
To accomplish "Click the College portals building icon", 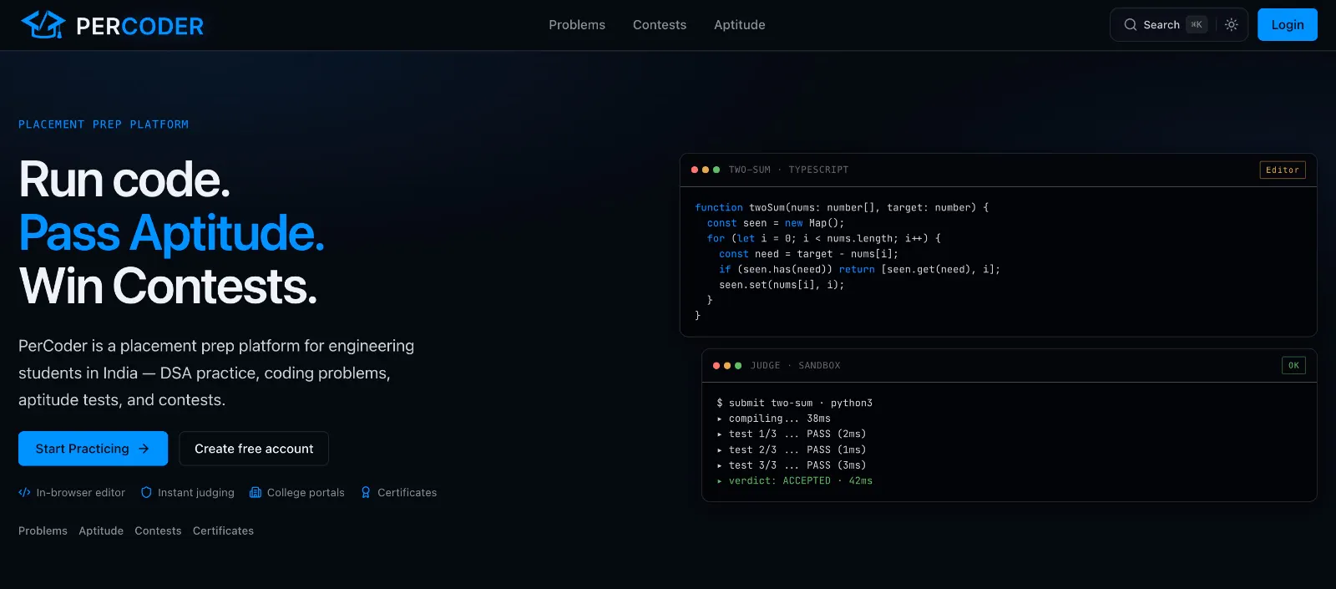I will coord(256,493).
